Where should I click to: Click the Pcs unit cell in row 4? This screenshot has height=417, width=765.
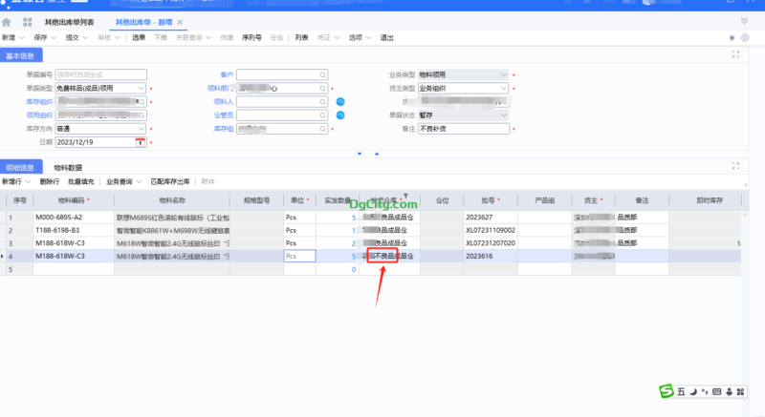[x=299, y=256]
